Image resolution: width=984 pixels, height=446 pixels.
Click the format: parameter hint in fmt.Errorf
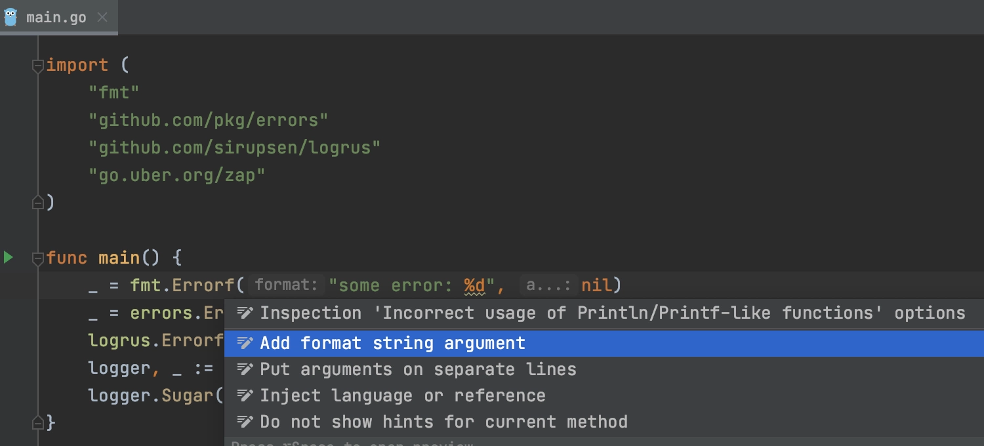[x=287, y=285]
